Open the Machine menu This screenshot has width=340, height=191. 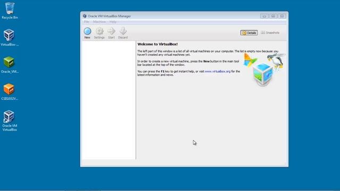pos(99,22)
